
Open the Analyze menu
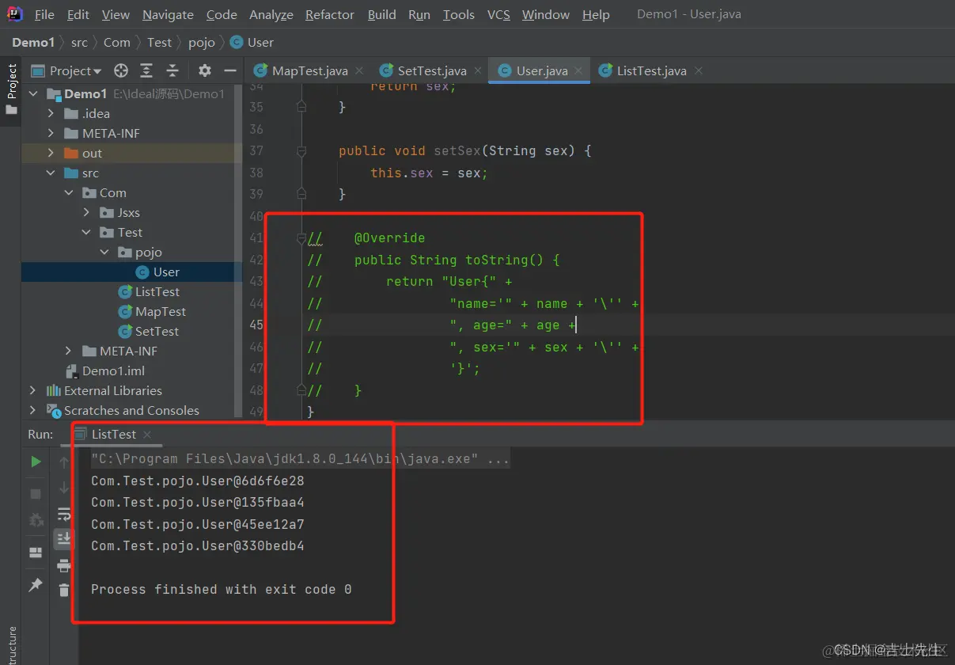[271, 14]
